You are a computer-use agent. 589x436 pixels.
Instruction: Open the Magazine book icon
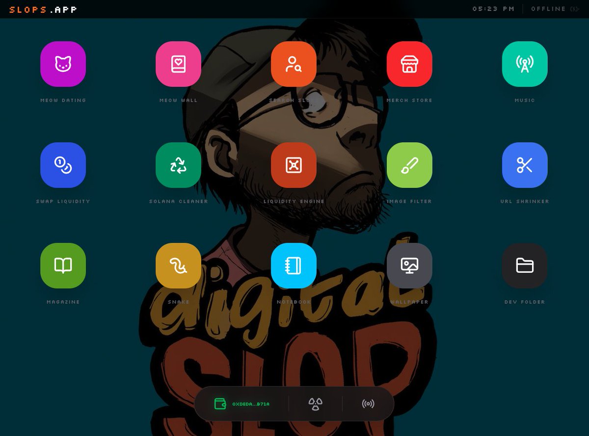coord(63,265)
